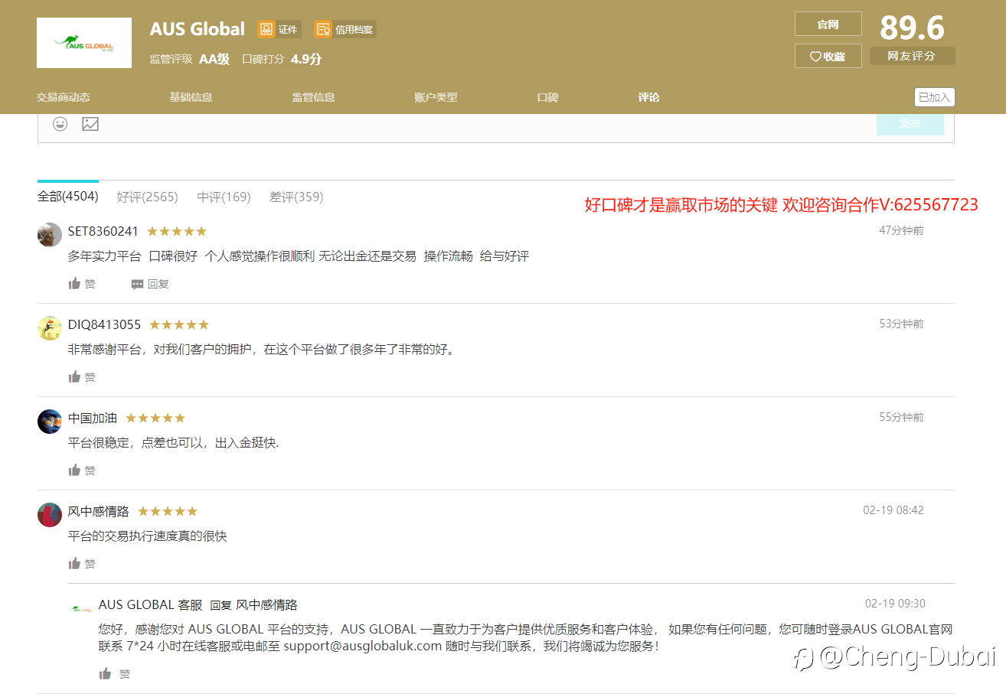Go to 口碑 section

click(x=547, y=97)
